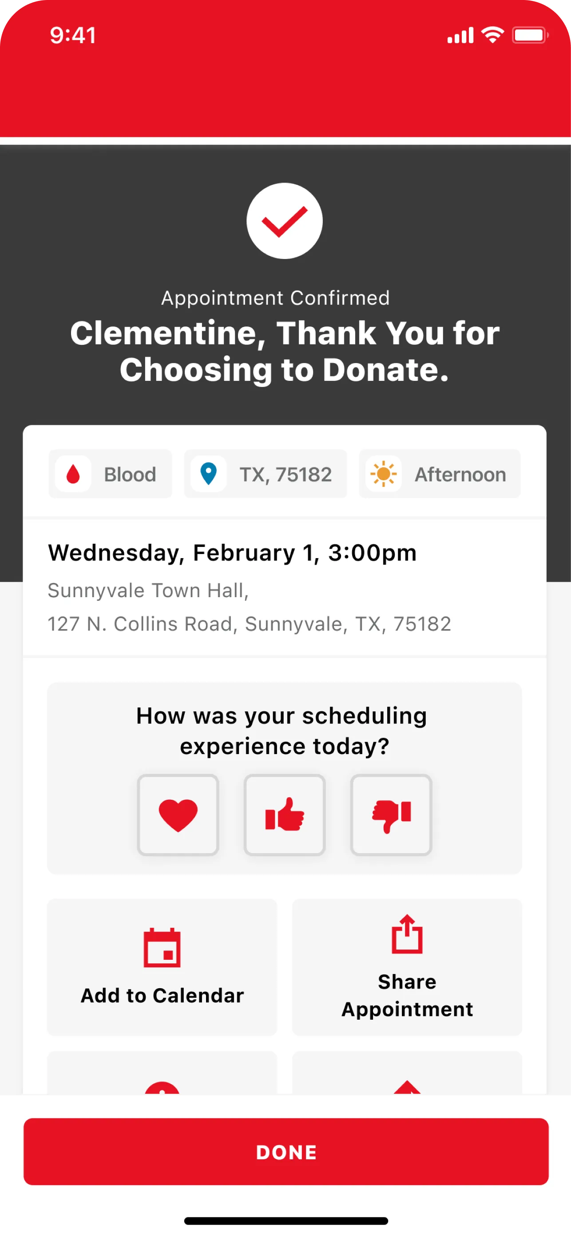Screen dimensions: 571x1237
Task: Click the blue location pin icon
Action: pos(208,474)
